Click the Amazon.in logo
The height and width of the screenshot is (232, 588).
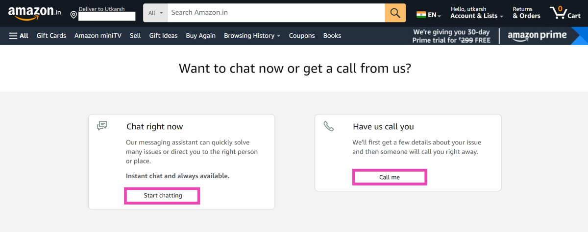[34, 13]
